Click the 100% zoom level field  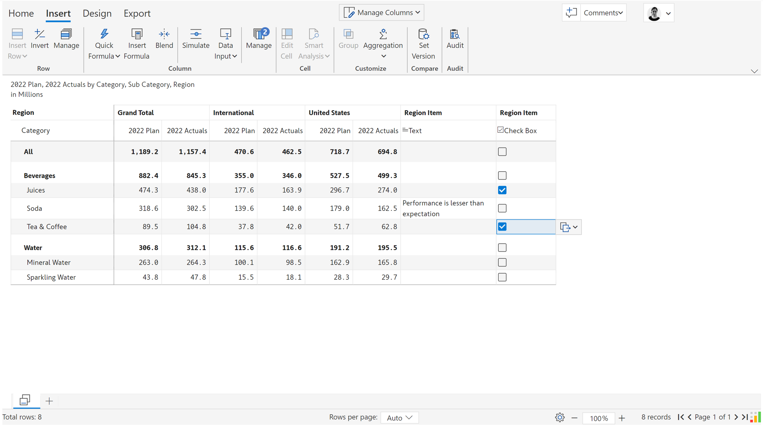pos(598,418)
